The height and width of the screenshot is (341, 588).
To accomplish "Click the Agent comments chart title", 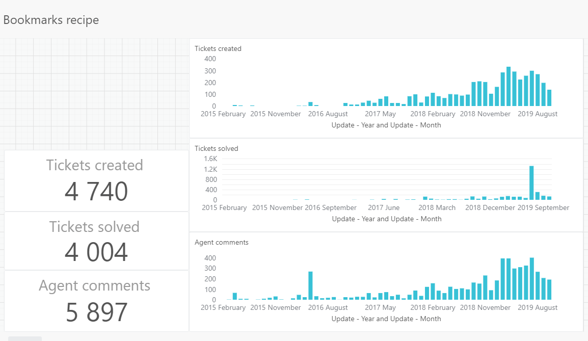I will (222, 243).
